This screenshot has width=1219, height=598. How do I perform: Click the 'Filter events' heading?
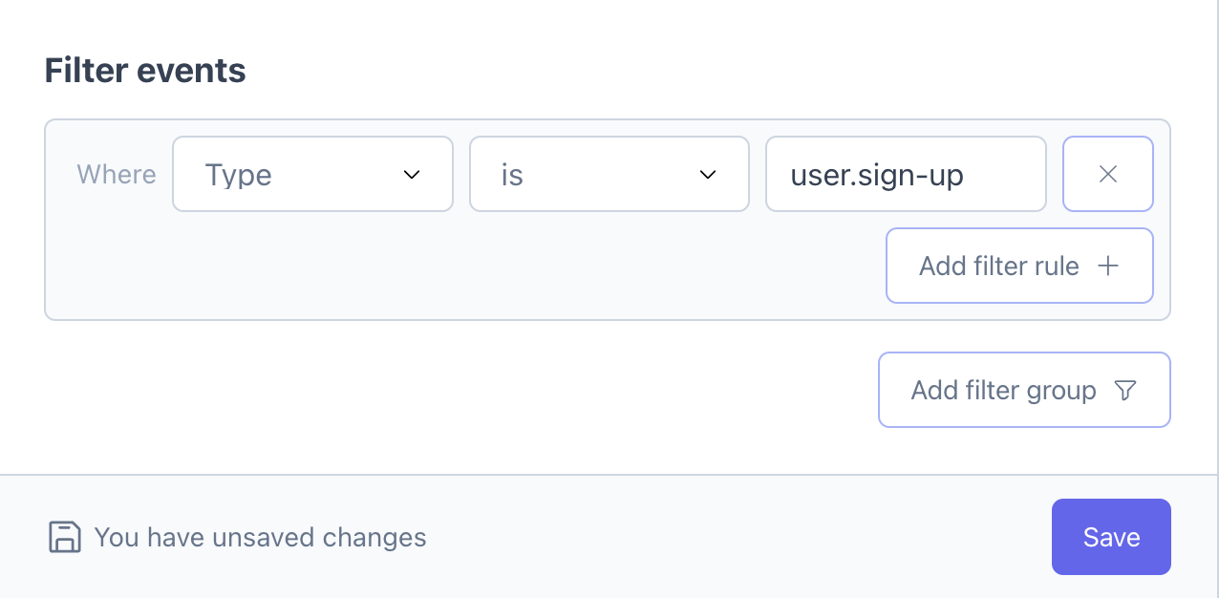coord(145,71)
